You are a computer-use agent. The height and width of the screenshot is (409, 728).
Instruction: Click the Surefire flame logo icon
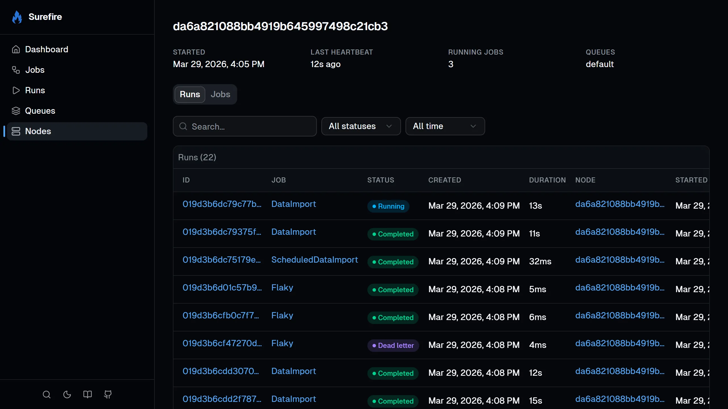(x=17, y=17)
